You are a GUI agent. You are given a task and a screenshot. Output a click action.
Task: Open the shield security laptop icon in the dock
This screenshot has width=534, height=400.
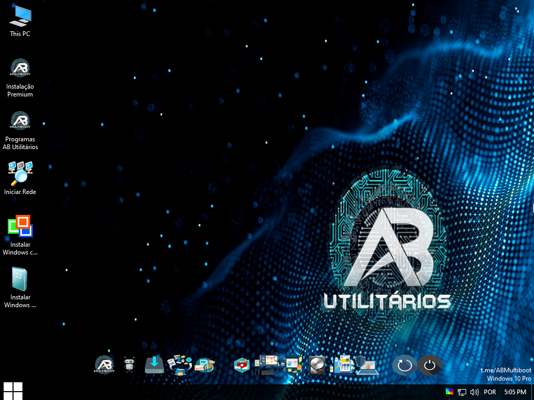(367, 365)
